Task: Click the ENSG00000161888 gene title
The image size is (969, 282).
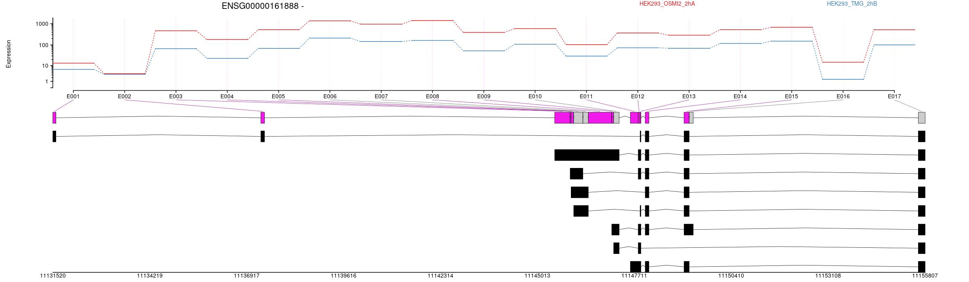Action: 263,6
